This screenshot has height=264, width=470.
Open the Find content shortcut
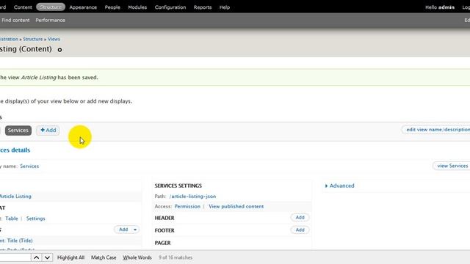pos(15,20)
